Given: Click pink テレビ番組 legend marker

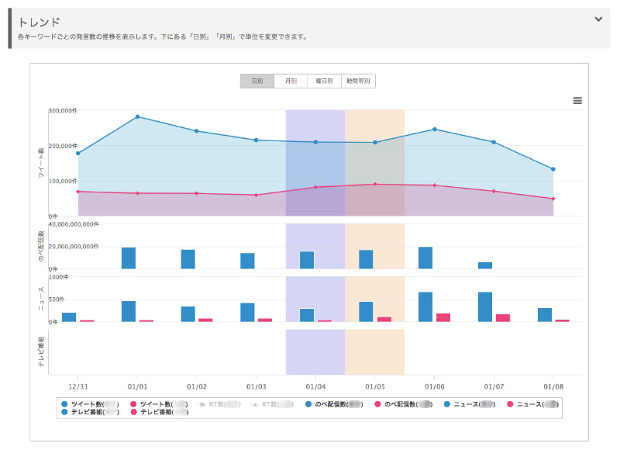Looking at the screenshot, I should click(x=135, y=413).
